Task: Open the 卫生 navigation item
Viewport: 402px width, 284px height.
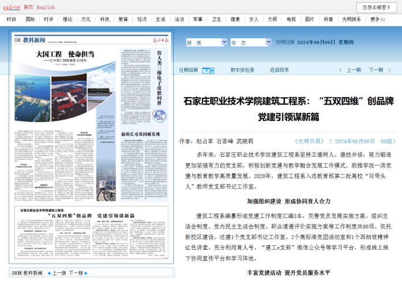Action: pyautogui.click(x=217, y=19)
